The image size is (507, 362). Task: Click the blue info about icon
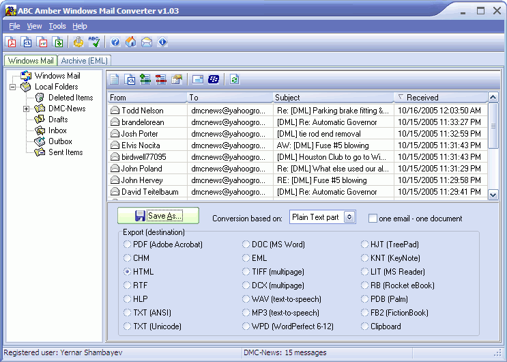coord(162,42)
